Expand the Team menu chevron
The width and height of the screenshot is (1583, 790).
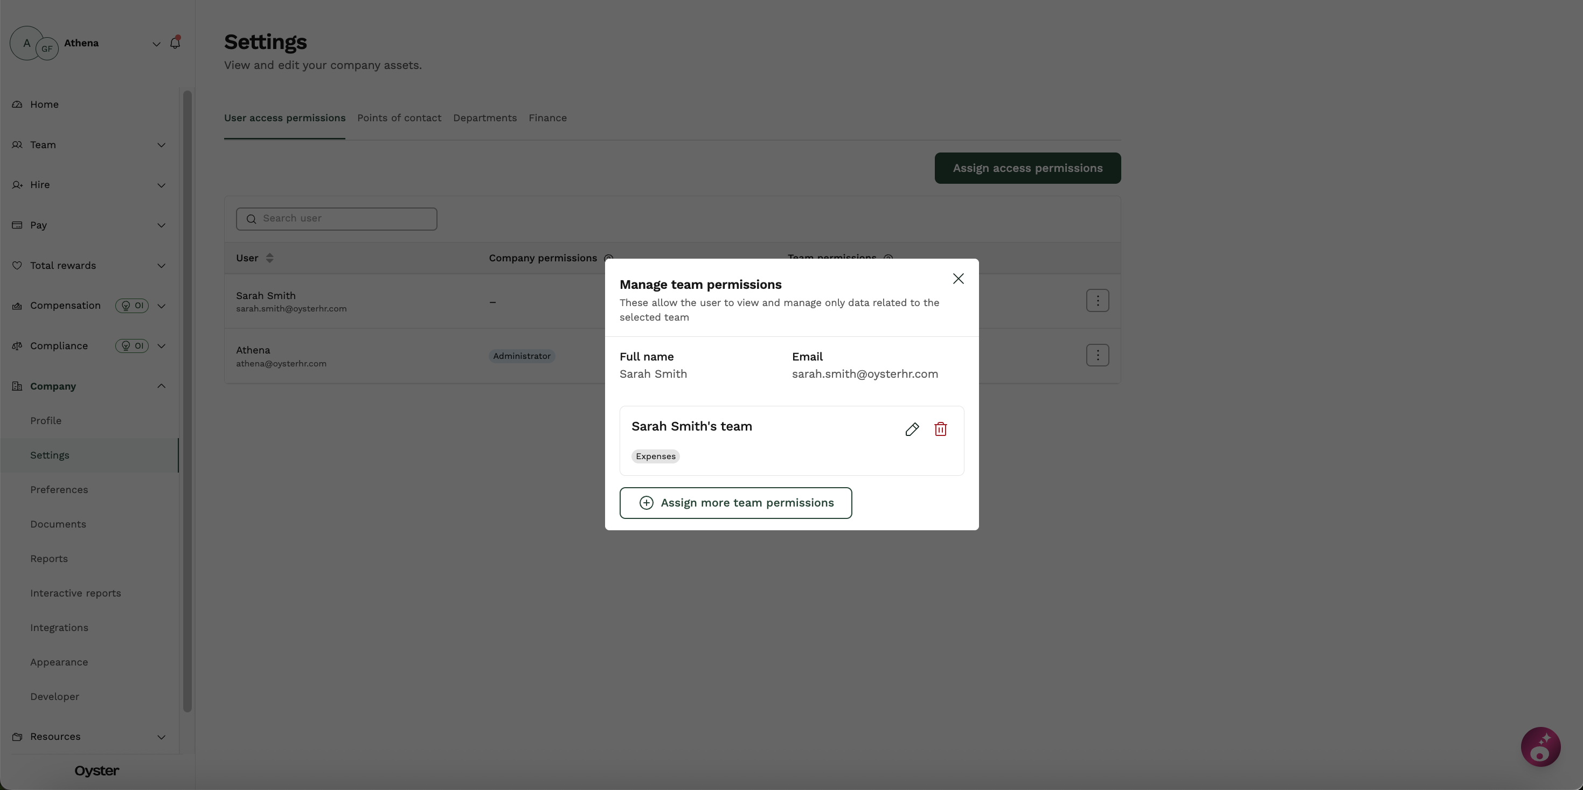[161, 145]
